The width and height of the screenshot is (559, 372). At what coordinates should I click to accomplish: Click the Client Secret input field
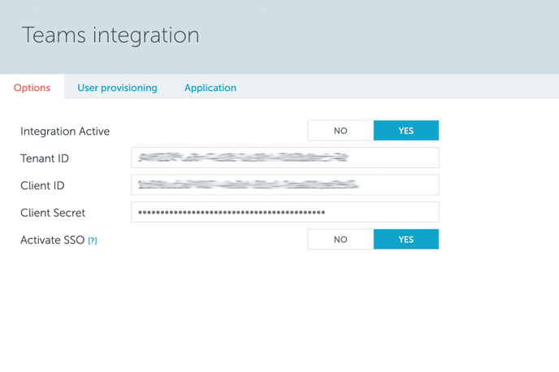[x=285, y=212]
